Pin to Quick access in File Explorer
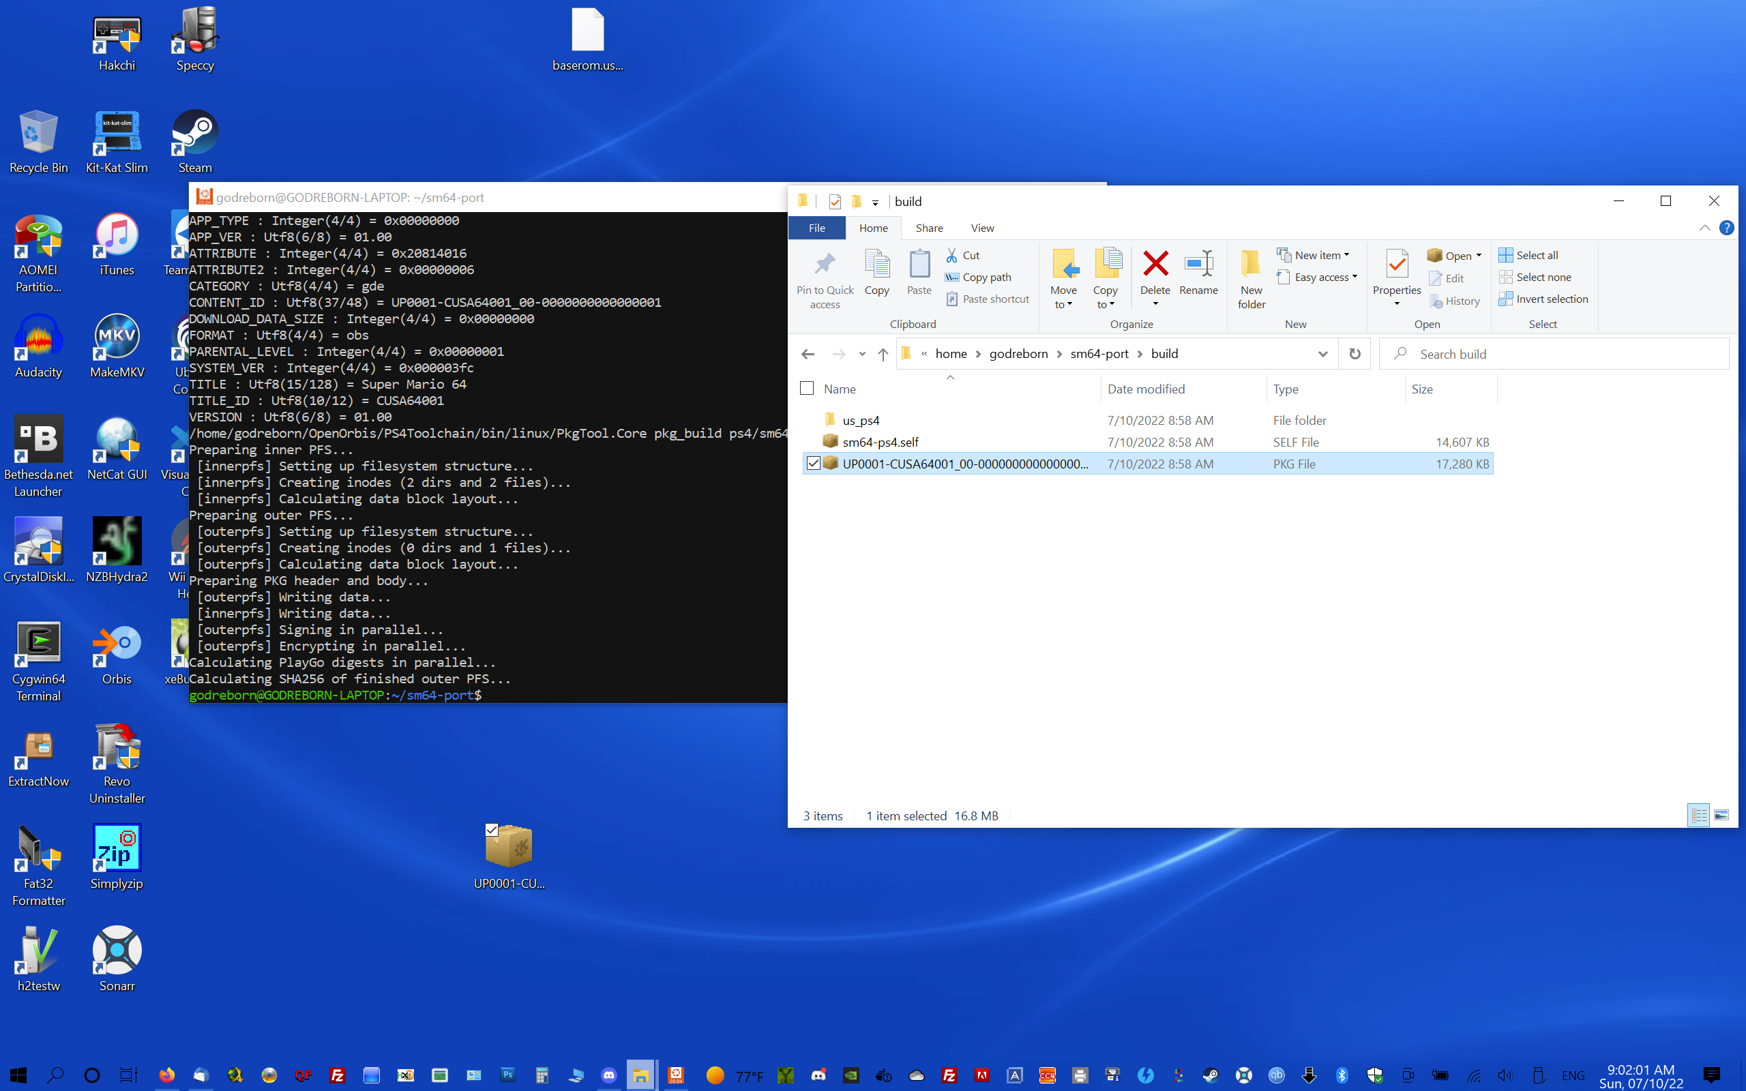The width and height of the screenshot is (1746, 1091). point(825,281)
